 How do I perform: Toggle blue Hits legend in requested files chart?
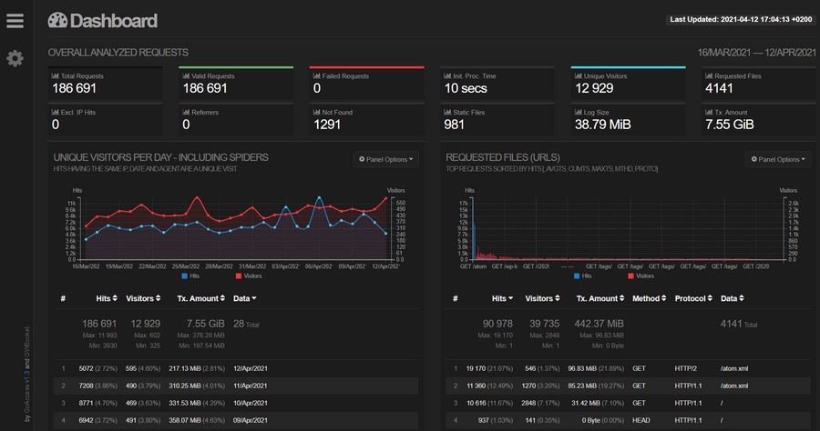(582, 276)
